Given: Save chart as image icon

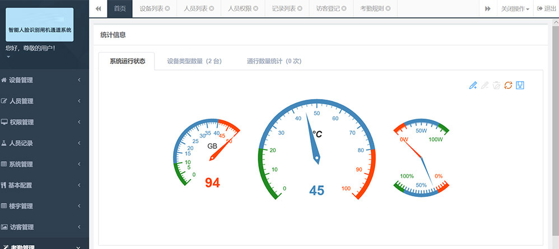Looking at the screenshot, I should coord(520,85).
